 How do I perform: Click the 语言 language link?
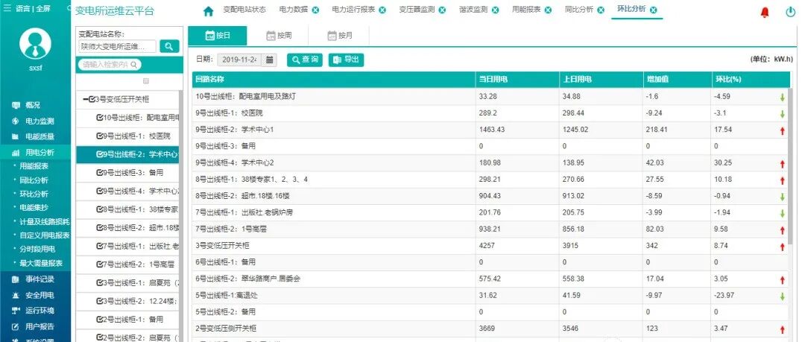tap(22, 9)
